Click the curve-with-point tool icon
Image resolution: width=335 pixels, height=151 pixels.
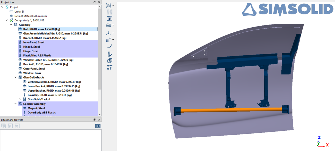(109, 46)
